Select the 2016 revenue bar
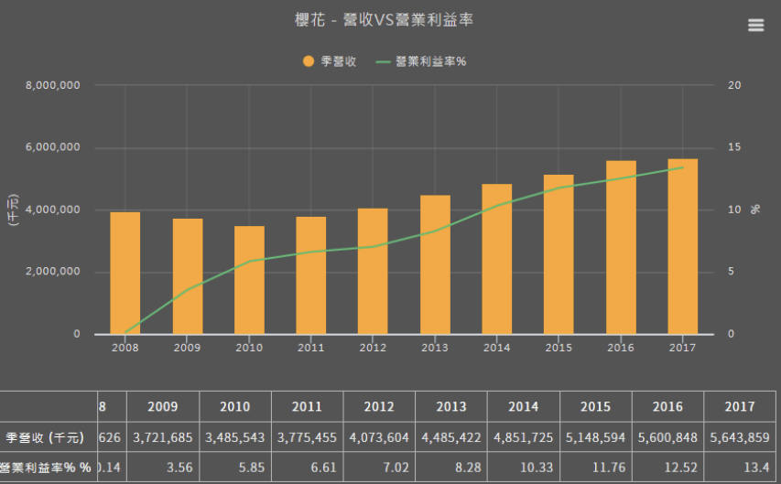781x484 pixels. 621,247
